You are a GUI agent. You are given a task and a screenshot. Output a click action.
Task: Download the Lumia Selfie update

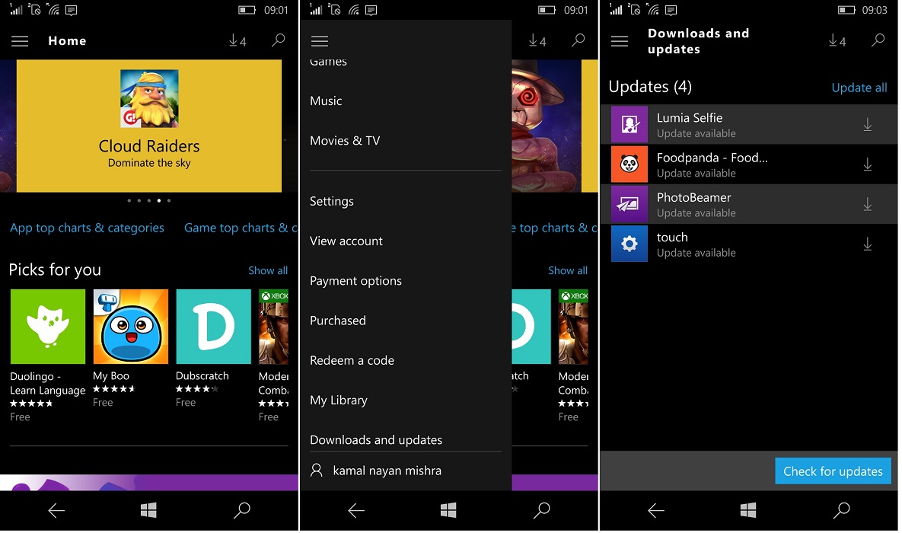pyautogui.click(x=867, y=125)
